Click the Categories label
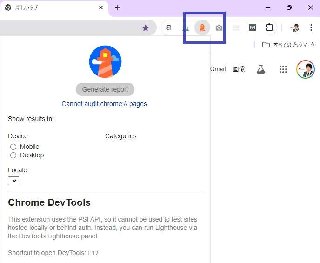320x263 pixels. (121, 136)
